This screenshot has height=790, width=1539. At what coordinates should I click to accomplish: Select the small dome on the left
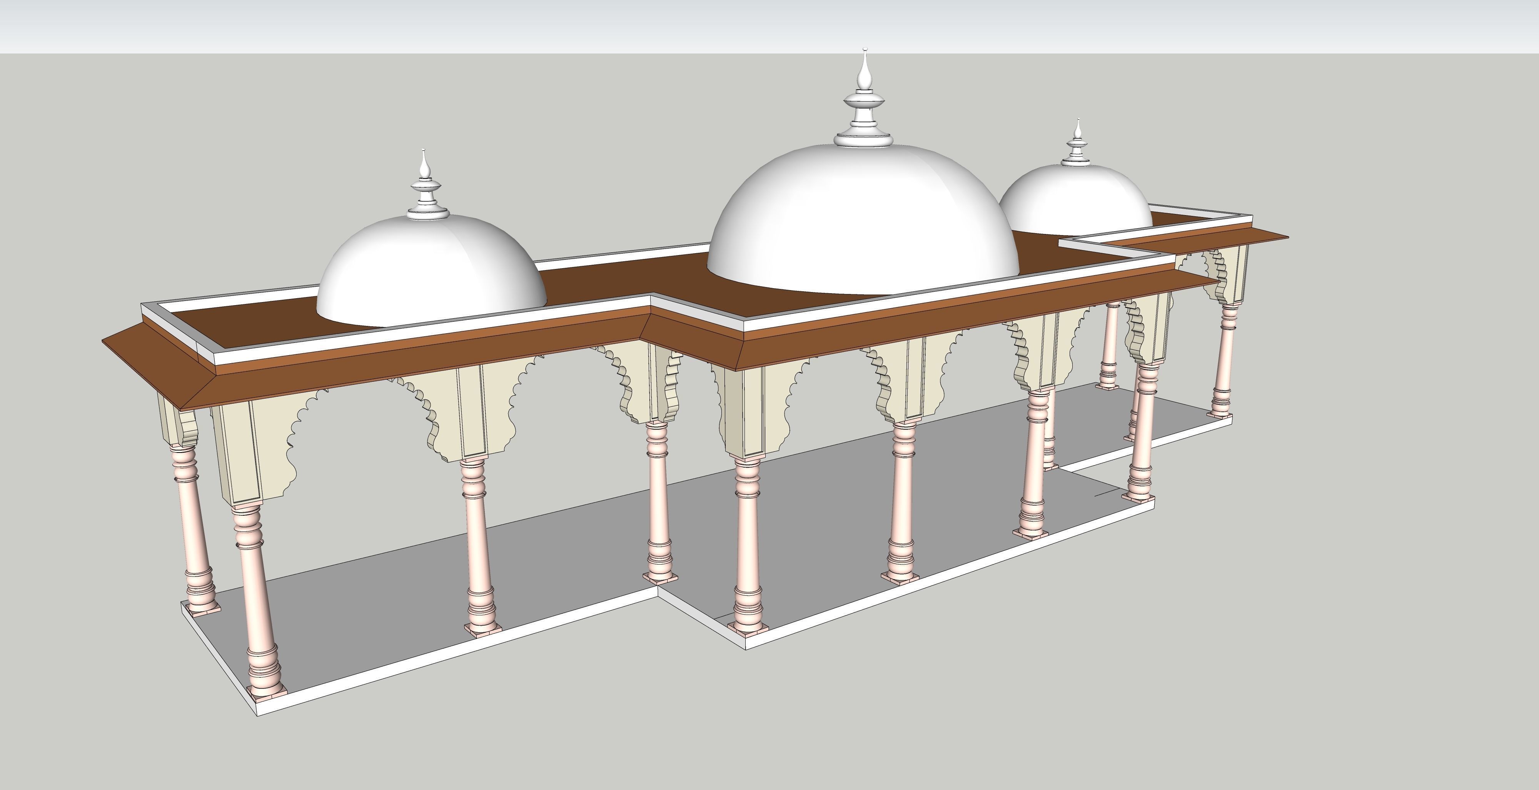431,270
